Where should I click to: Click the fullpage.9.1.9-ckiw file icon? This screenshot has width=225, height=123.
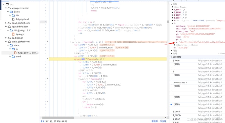pos(15,53)
